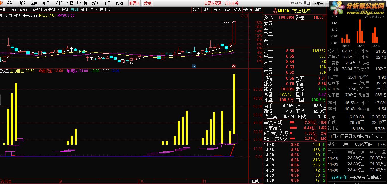Switch to the 60分钟 period tab

[x=63, y=10]
